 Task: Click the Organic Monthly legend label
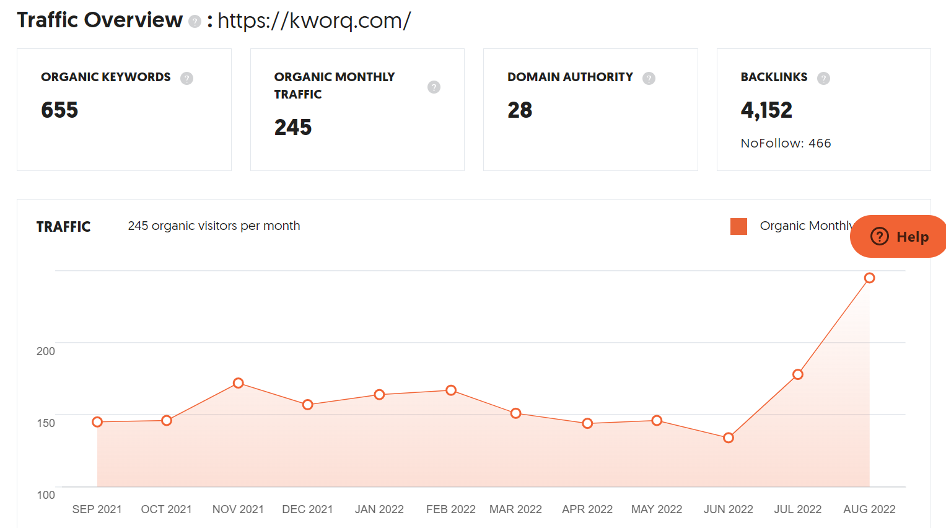coord(805,226)
